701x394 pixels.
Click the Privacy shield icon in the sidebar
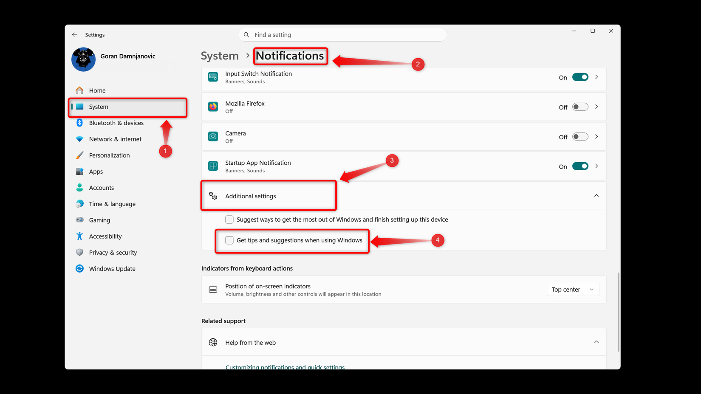(79, 252)
